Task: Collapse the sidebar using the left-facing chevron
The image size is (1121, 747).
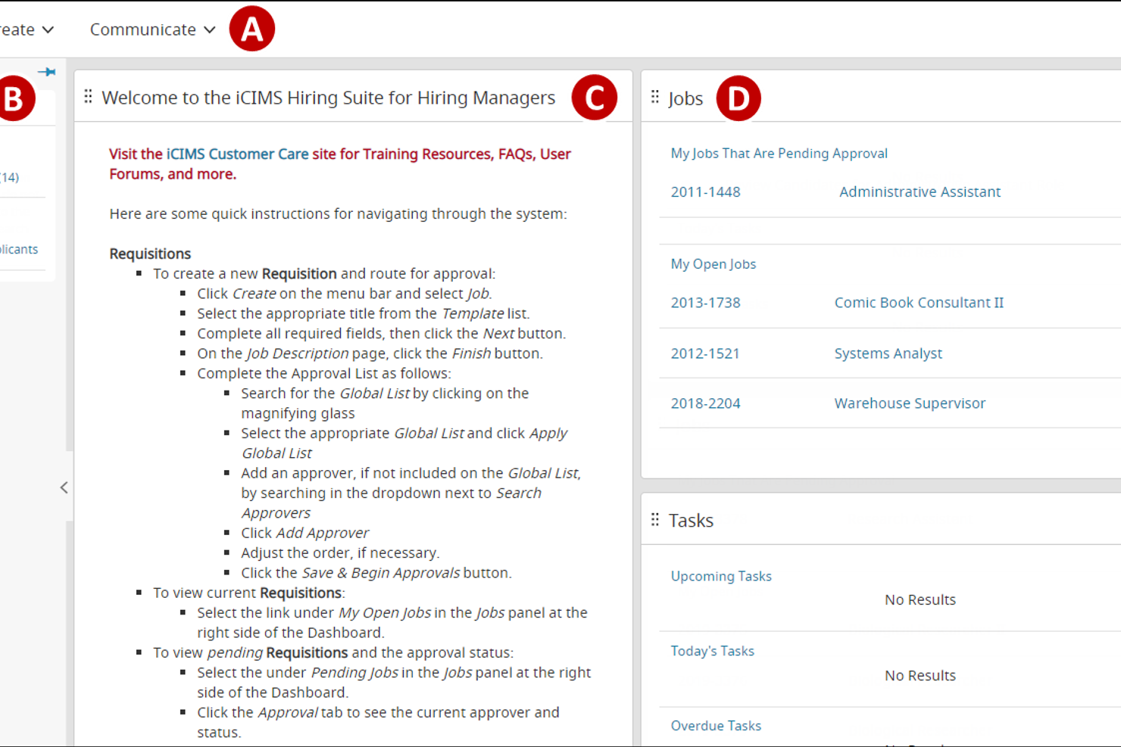Action: click(x=64, y=487)
